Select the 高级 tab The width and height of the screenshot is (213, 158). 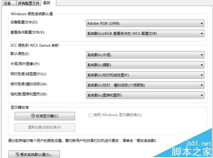click(x=48, y=3)
